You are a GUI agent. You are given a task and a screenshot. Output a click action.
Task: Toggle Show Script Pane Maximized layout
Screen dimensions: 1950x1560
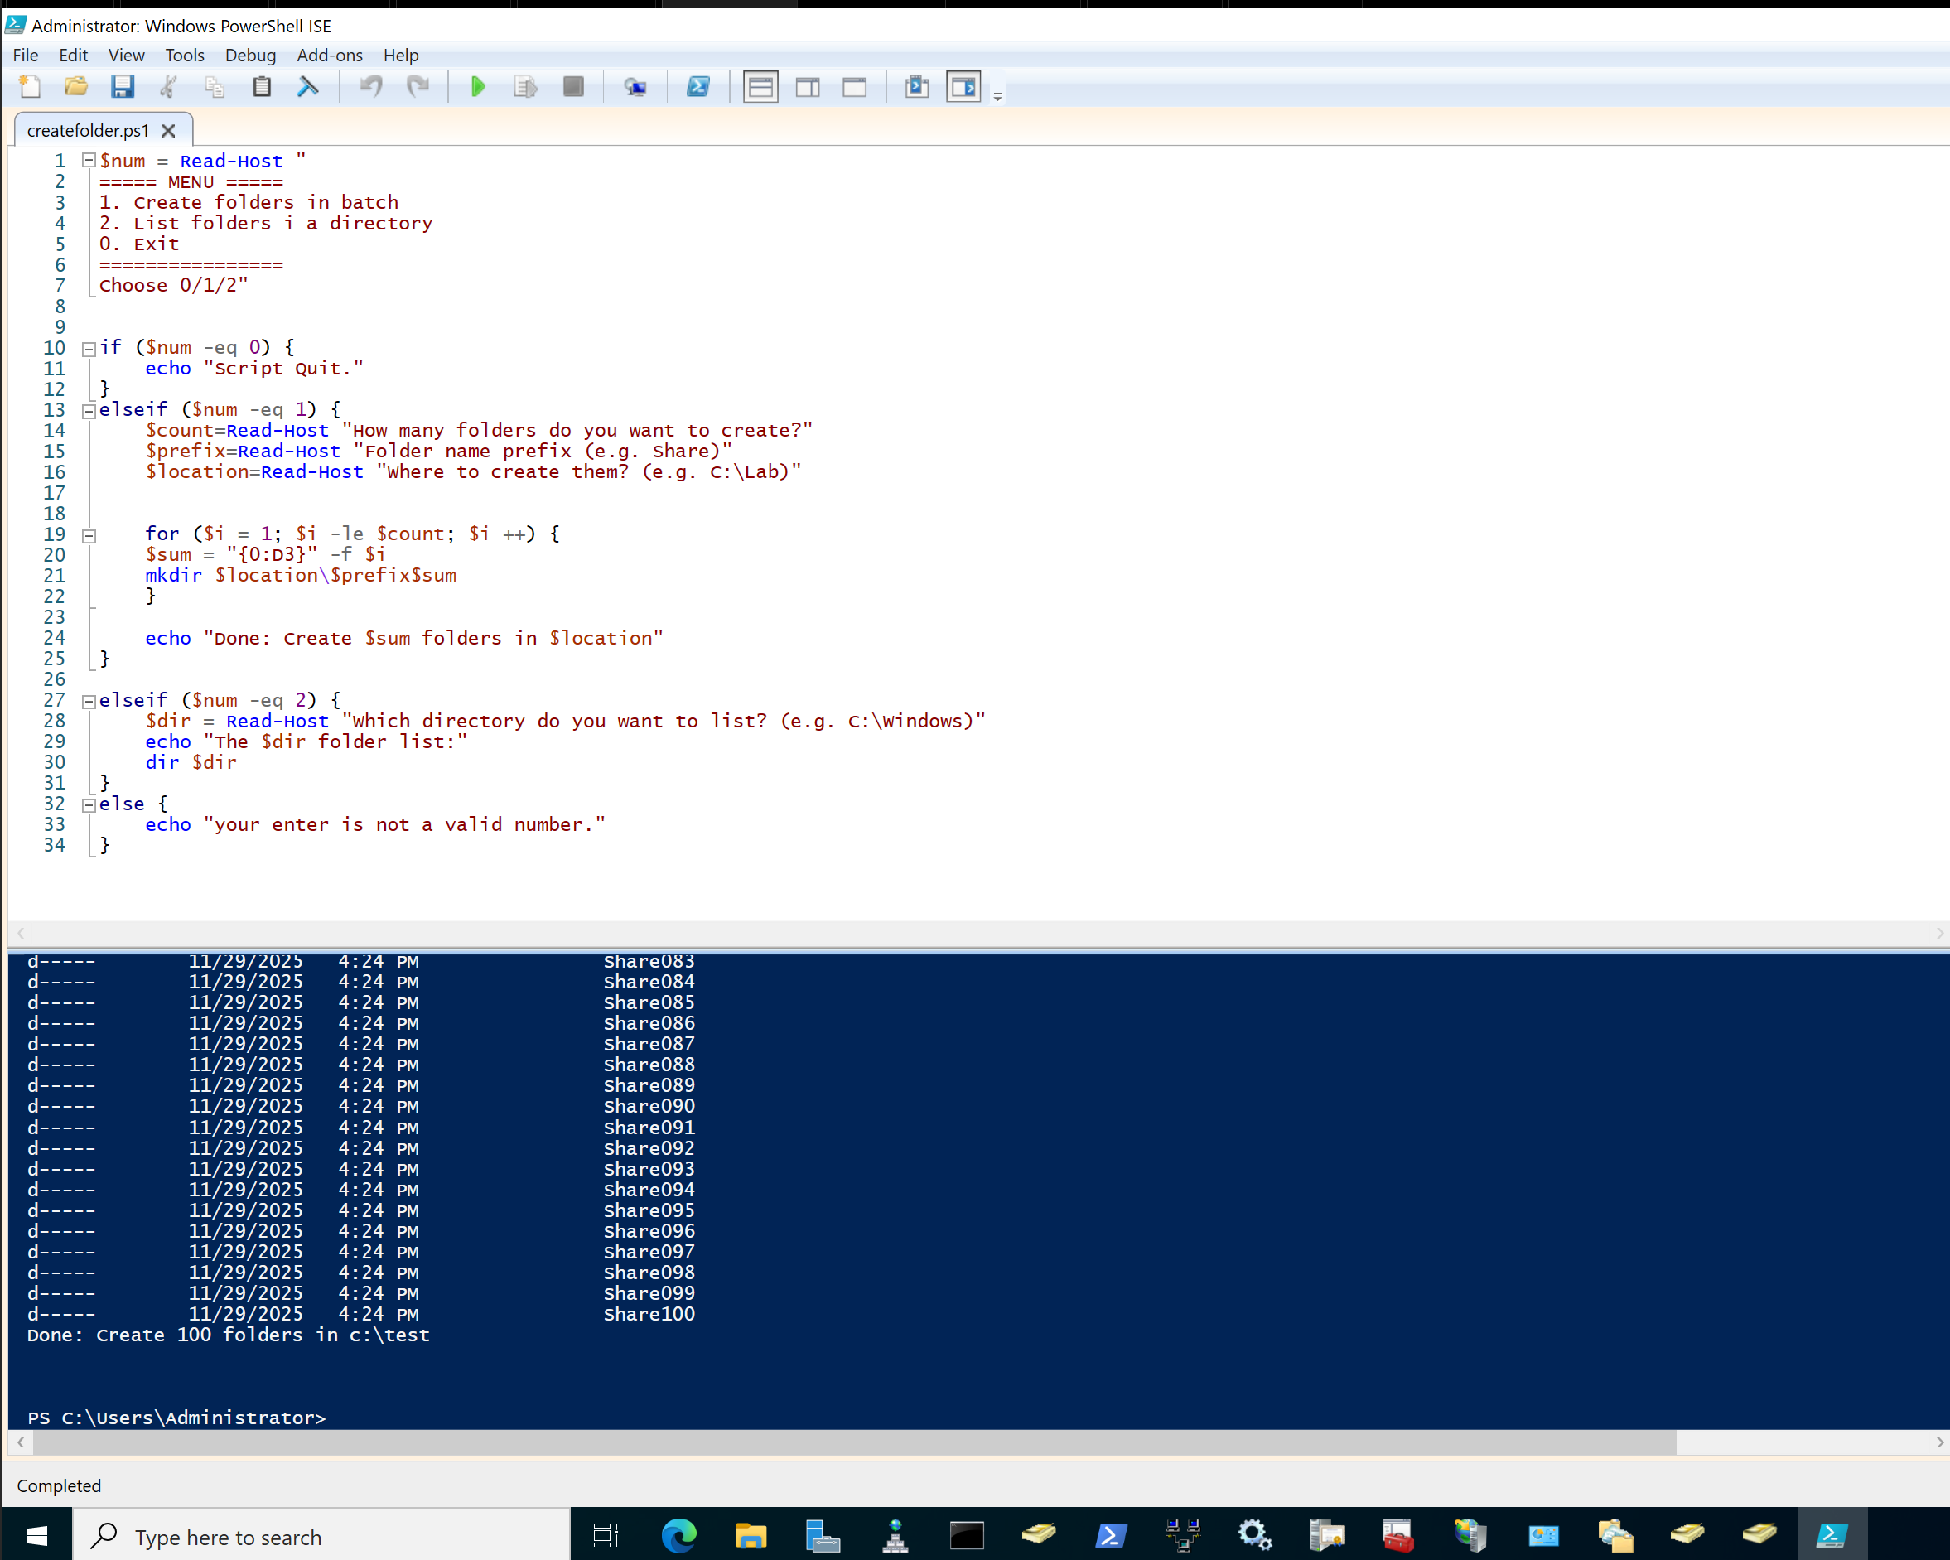855,87
